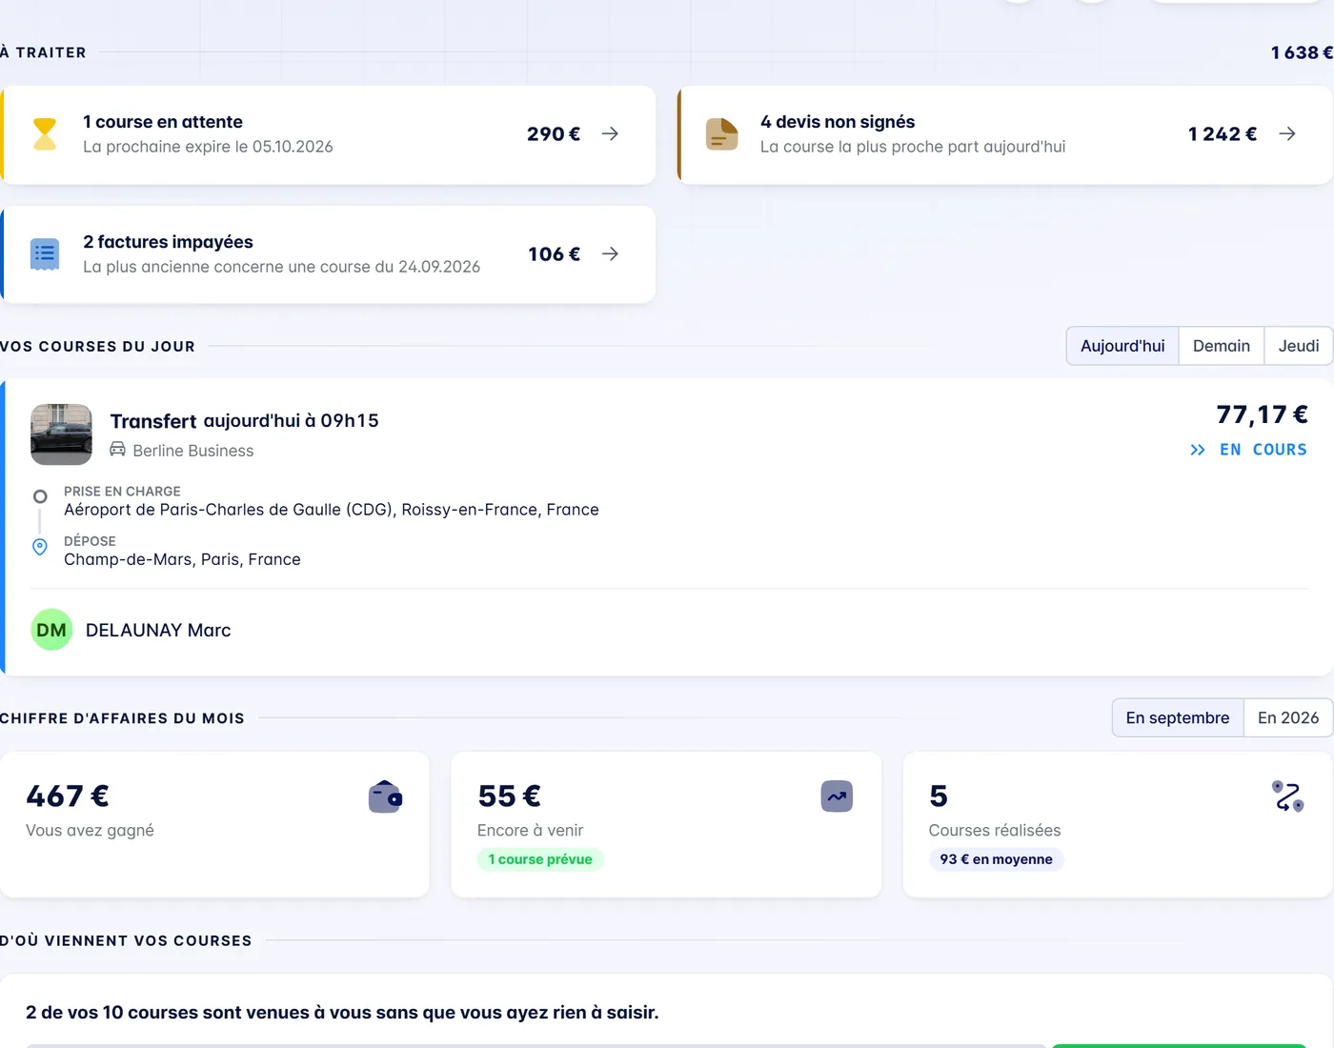Image resolution: width=1334 pixels, height=1048 pixels.
Task: Click the 1 638 € total amount
Action: point(1302,52)
